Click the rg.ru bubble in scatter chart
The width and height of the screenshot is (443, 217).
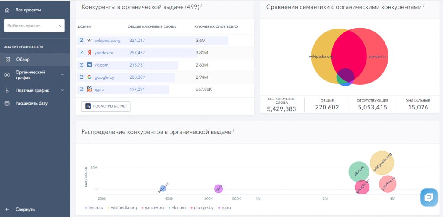pyautogui.click(x=218, y=189)
